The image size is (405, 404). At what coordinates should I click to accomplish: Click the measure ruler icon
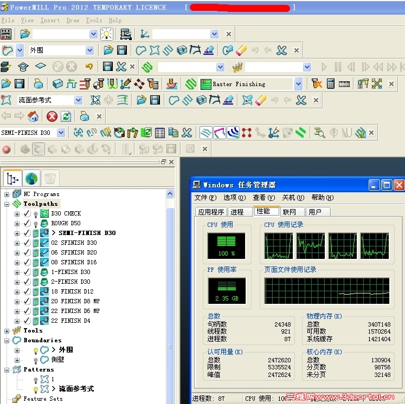coord(344,84)
